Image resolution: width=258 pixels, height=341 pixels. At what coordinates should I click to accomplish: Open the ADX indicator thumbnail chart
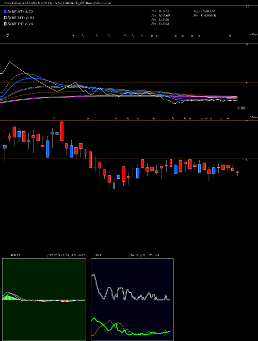coord(132,300)
